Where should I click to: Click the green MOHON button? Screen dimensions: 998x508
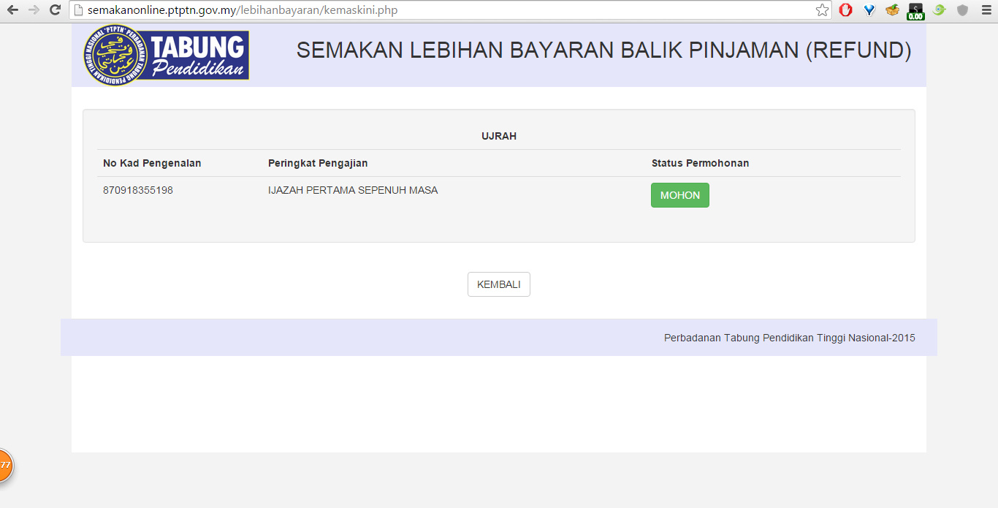(680, 195)
